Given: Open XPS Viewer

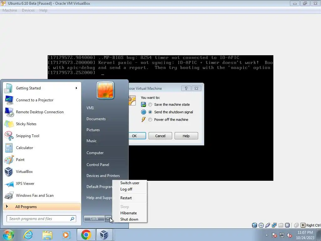Looking at the screenshot, I should 42,183.
